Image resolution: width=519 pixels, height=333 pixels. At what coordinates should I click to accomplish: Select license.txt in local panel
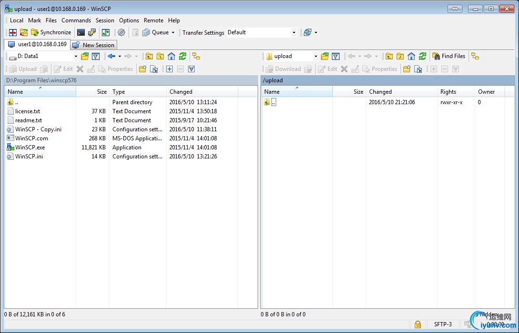coord(28,111)
